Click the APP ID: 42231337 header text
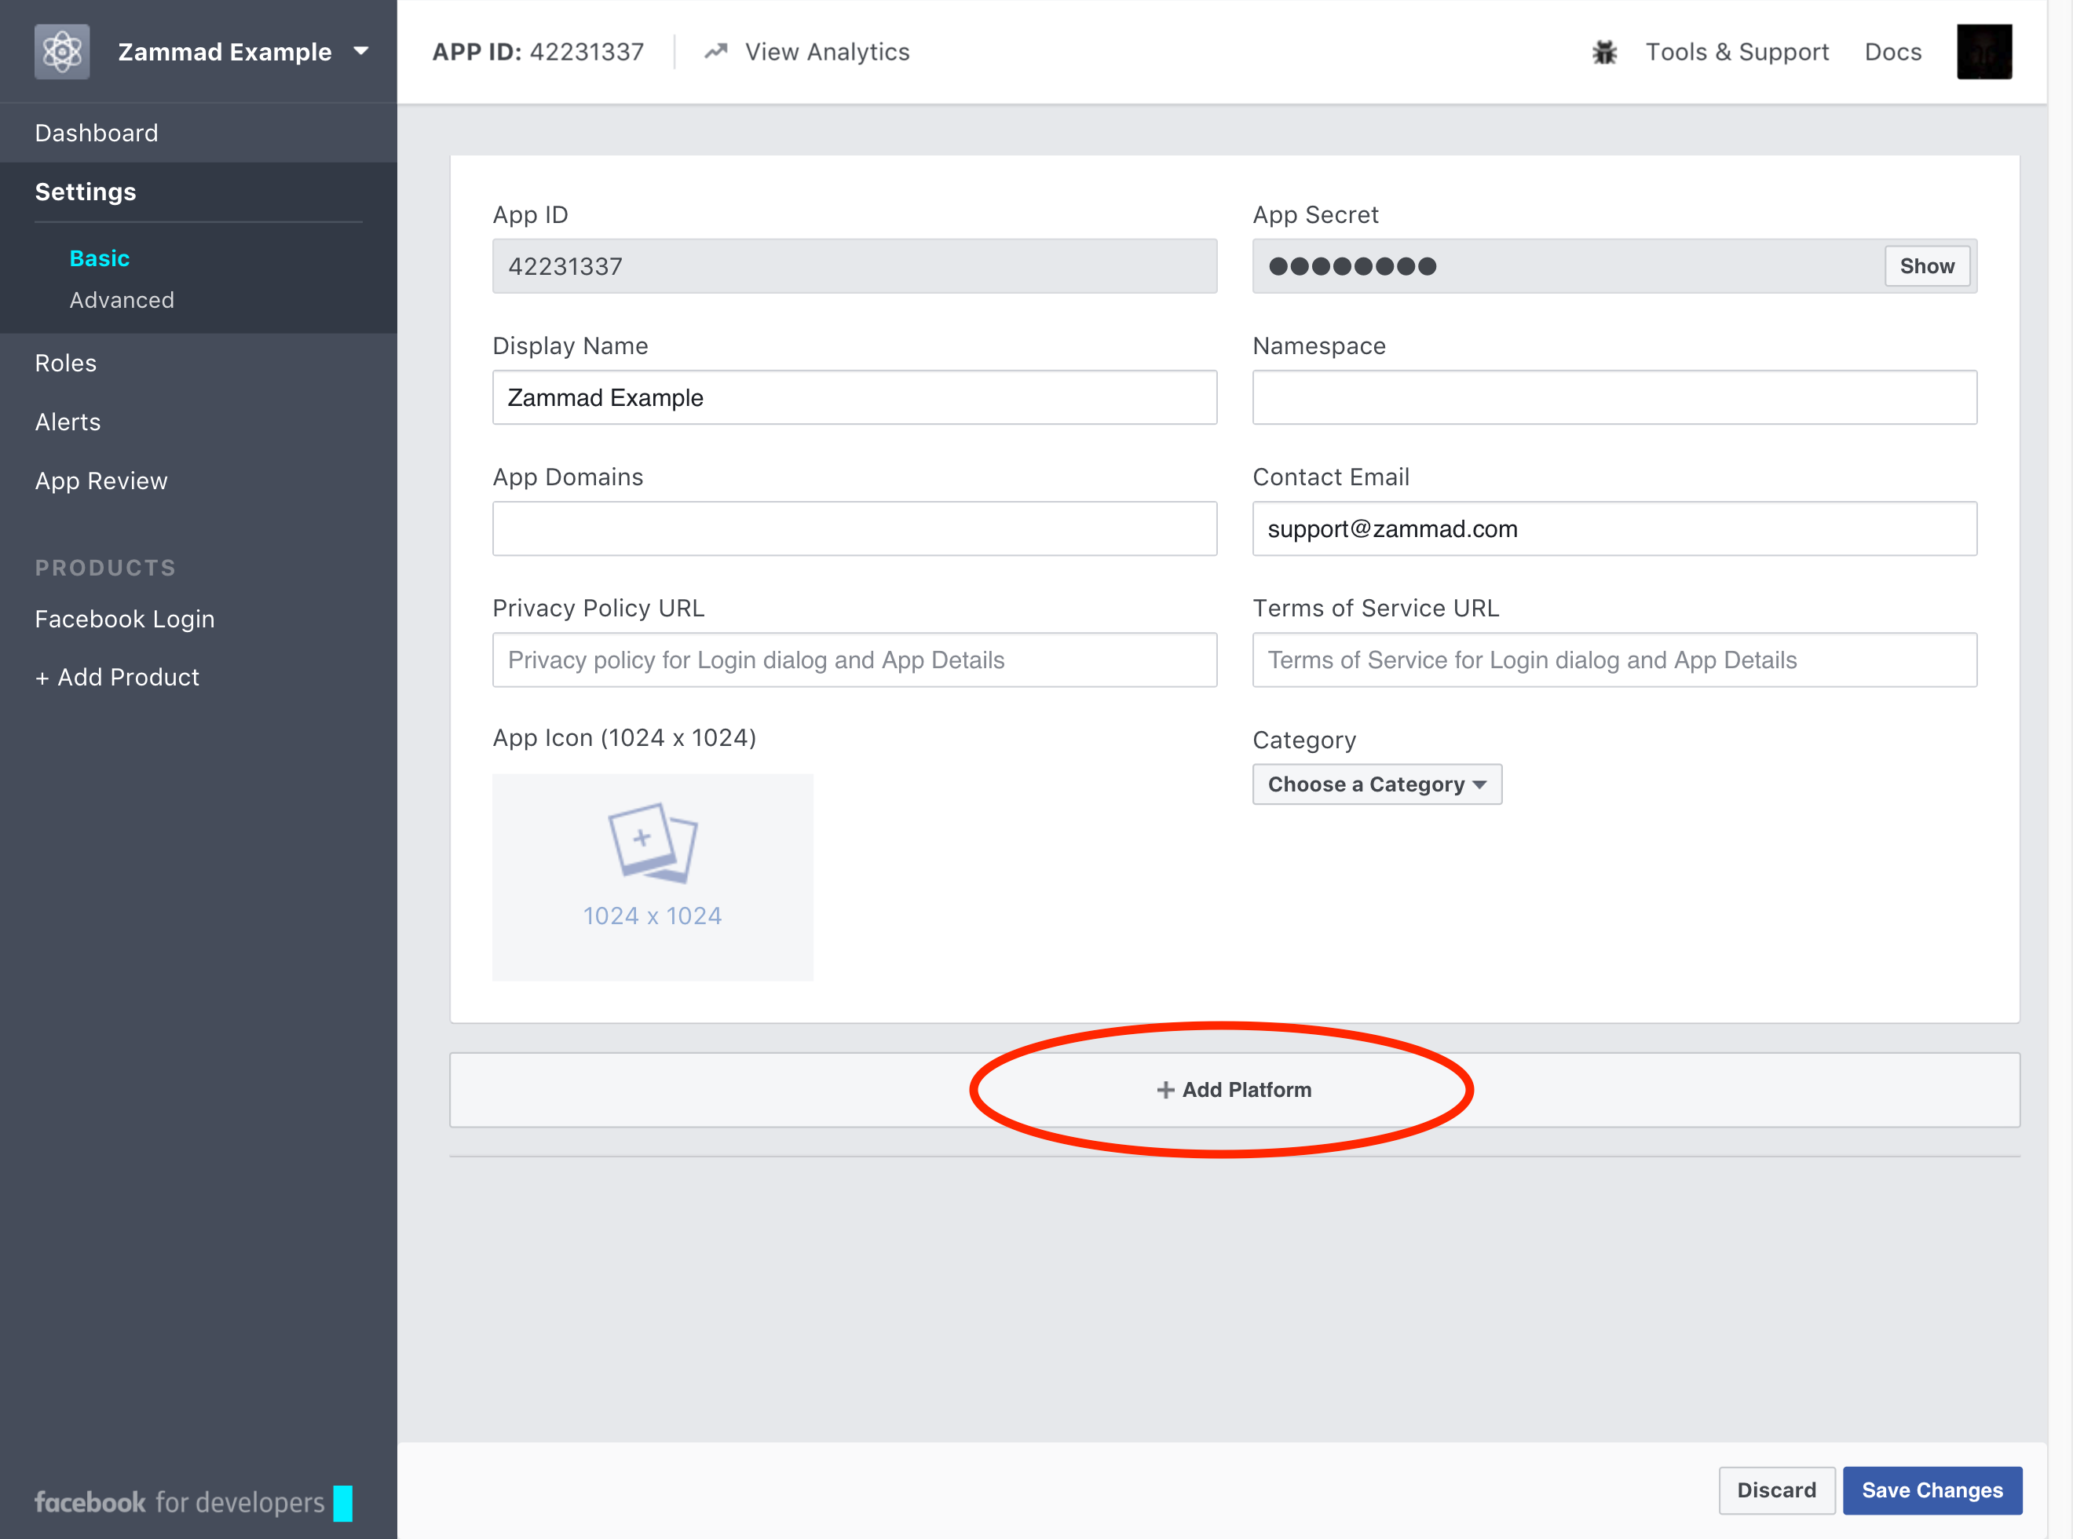2073x1539 pixels. (x=538, y=52)
